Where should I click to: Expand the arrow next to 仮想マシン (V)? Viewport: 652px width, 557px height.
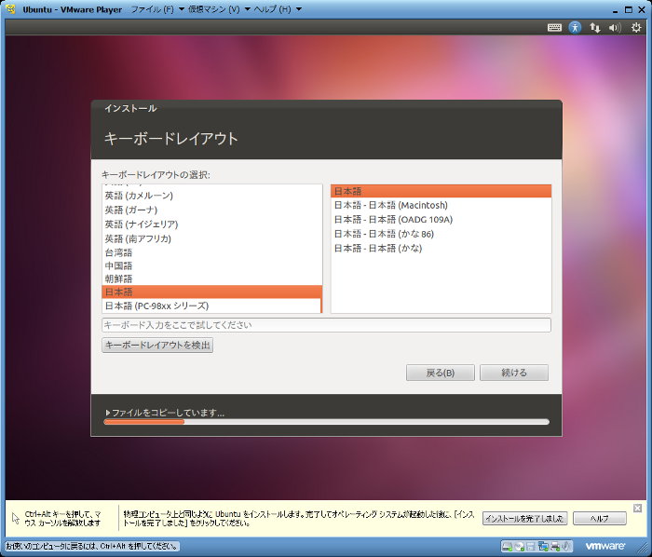pyautogui.click(x=247, y=9)
